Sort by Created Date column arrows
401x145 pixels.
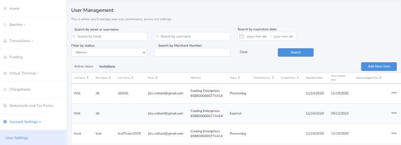pyautogui.click(x=298, y=78)
